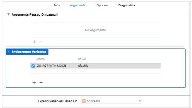Click plus icon under Arguments Passed On Launch
192x108 pixels.
click(x=34, y=41)
